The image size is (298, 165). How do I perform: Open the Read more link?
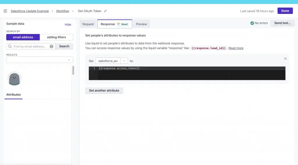click(236, 48)
